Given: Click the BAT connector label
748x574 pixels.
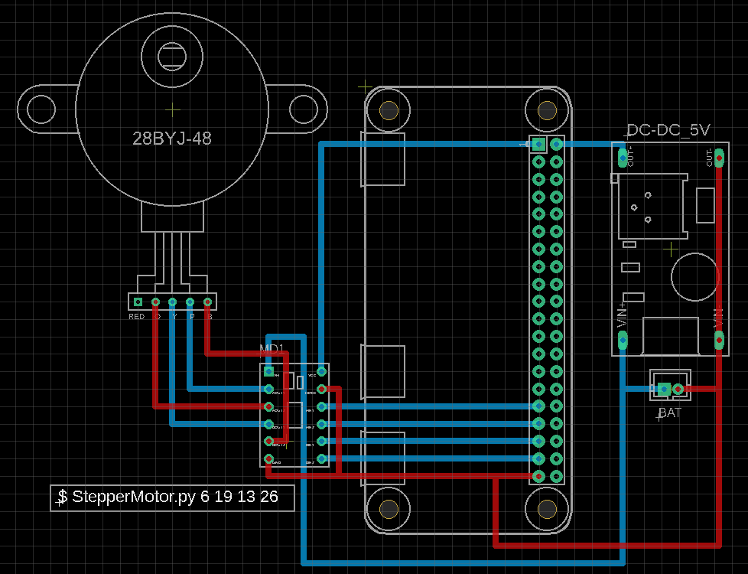Looking at the screenshot, I should coord(670,413).
